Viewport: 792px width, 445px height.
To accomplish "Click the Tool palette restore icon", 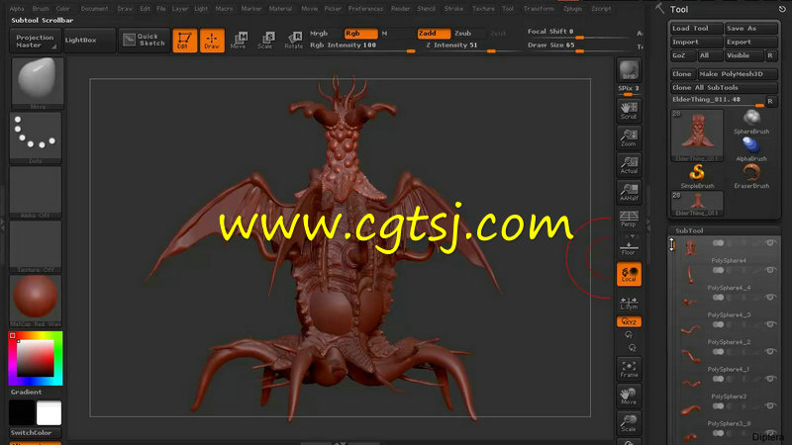I will (782, 9).
